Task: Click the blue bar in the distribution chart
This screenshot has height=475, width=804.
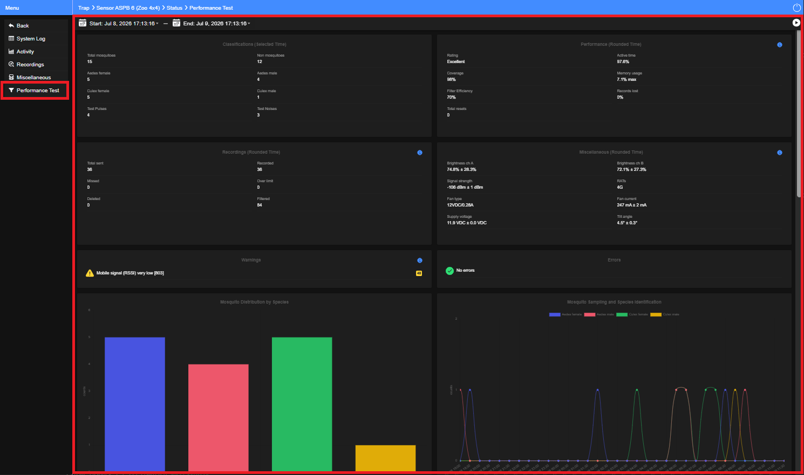Action: (135, 404)
